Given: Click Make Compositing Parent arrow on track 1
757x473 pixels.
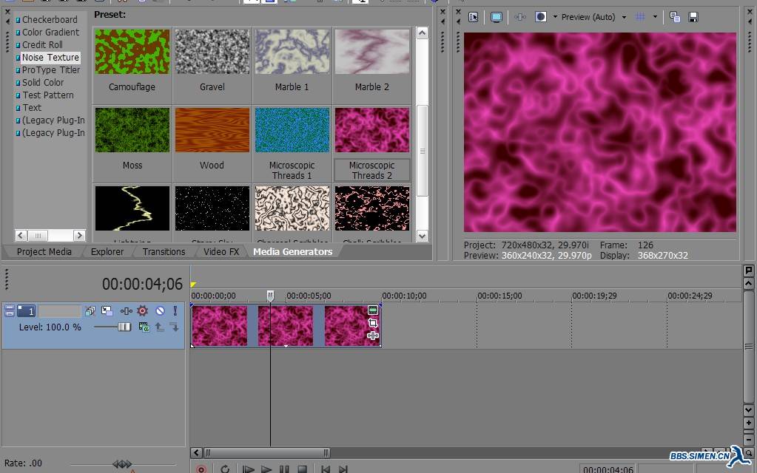Looking at the screenshot, I should pos(159,327).
